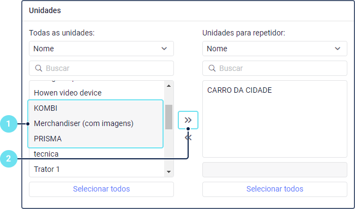
Task: Click the down arrow of the units list scrollbar
Action: (169, 172)
